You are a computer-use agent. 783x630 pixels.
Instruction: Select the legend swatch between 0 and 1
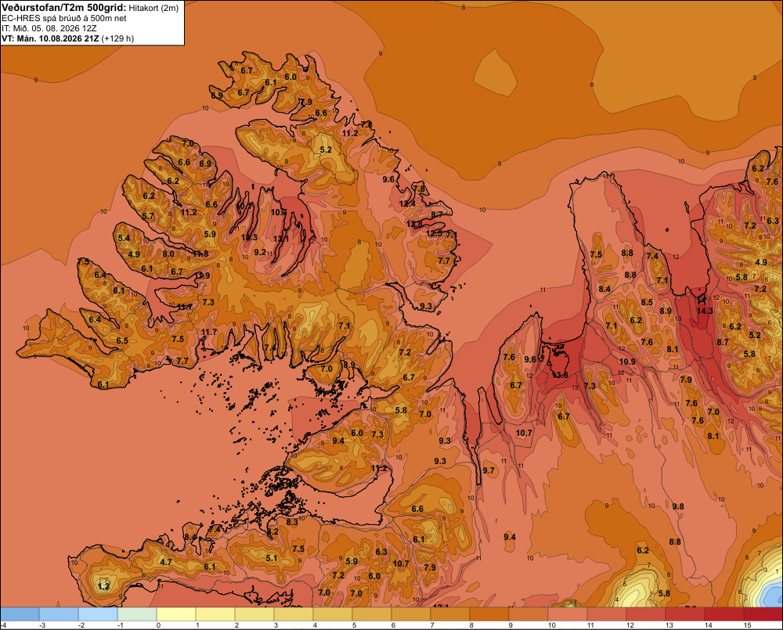(176, 614)
